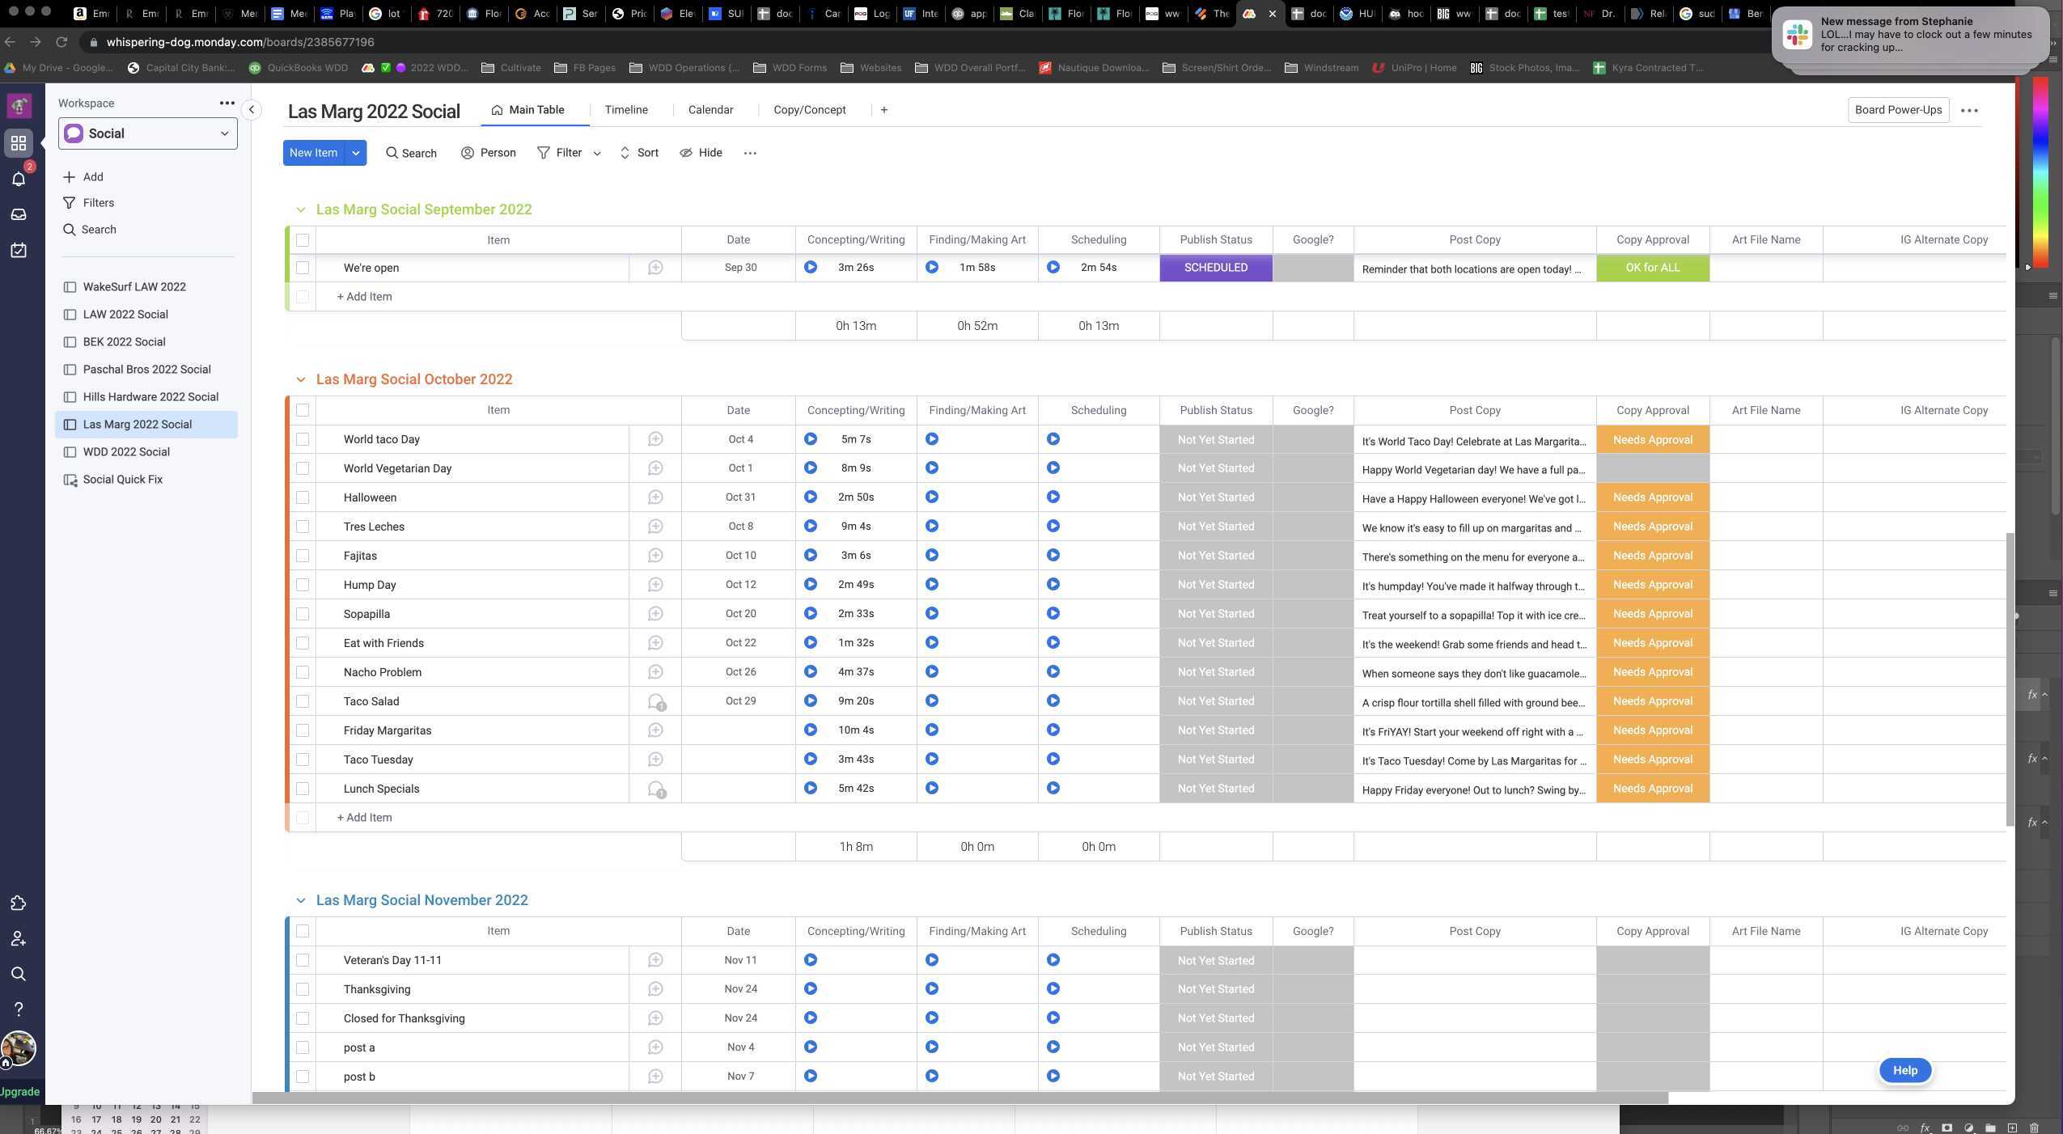Collapse the workspace sidebar arrow

pos(252,109)
